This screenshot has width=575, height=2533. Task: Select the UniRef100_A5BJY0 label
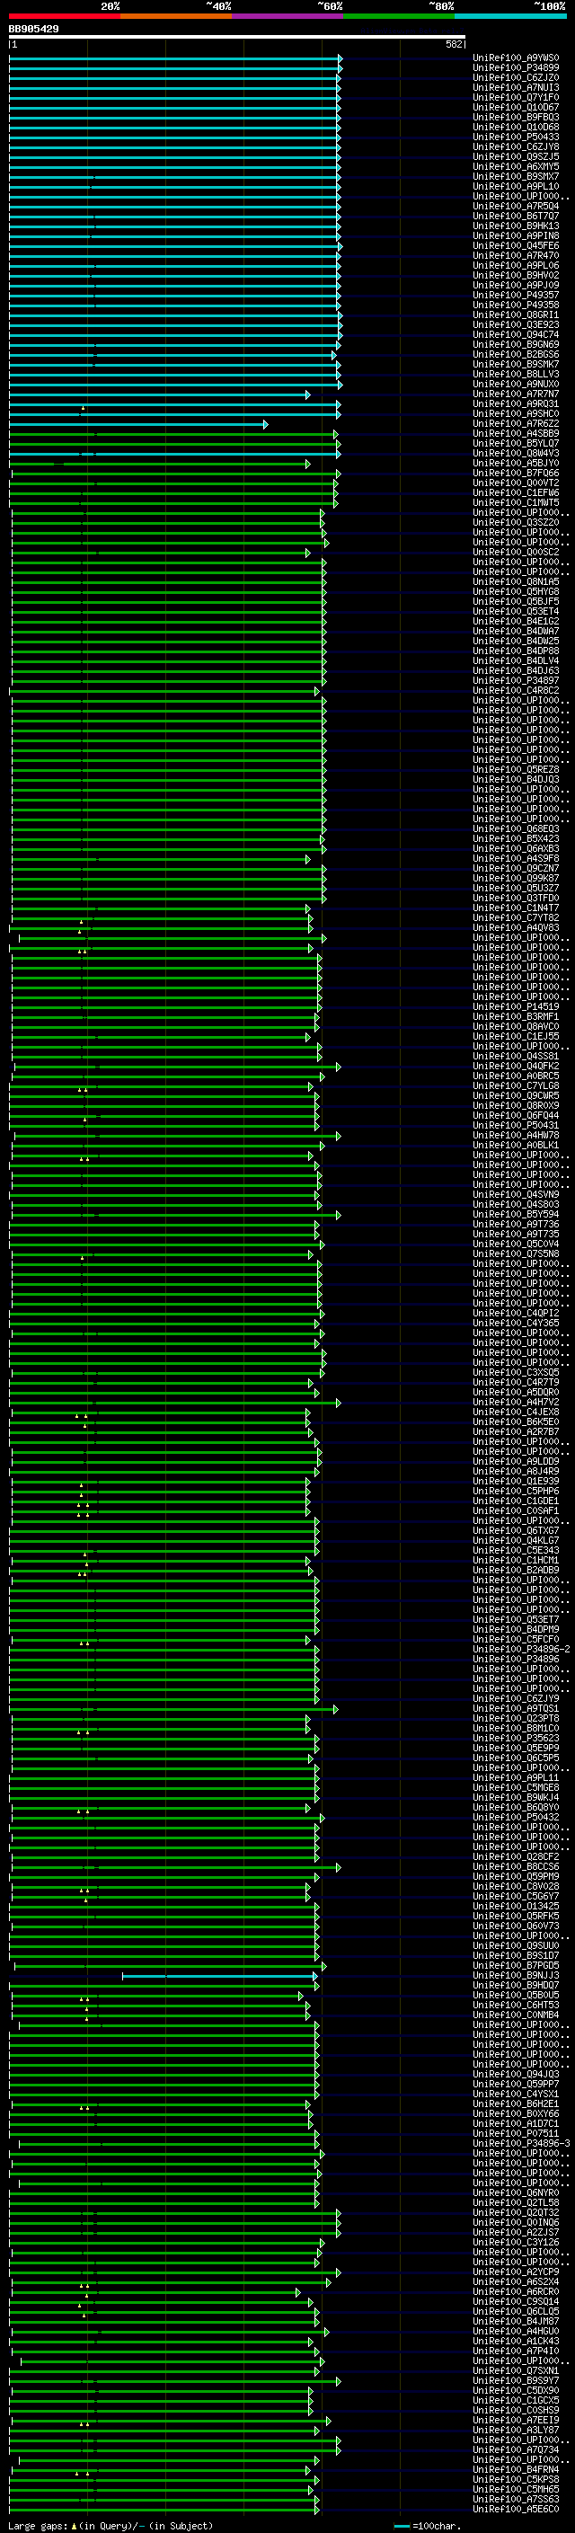pyautogui.click(x=516, y=463)
